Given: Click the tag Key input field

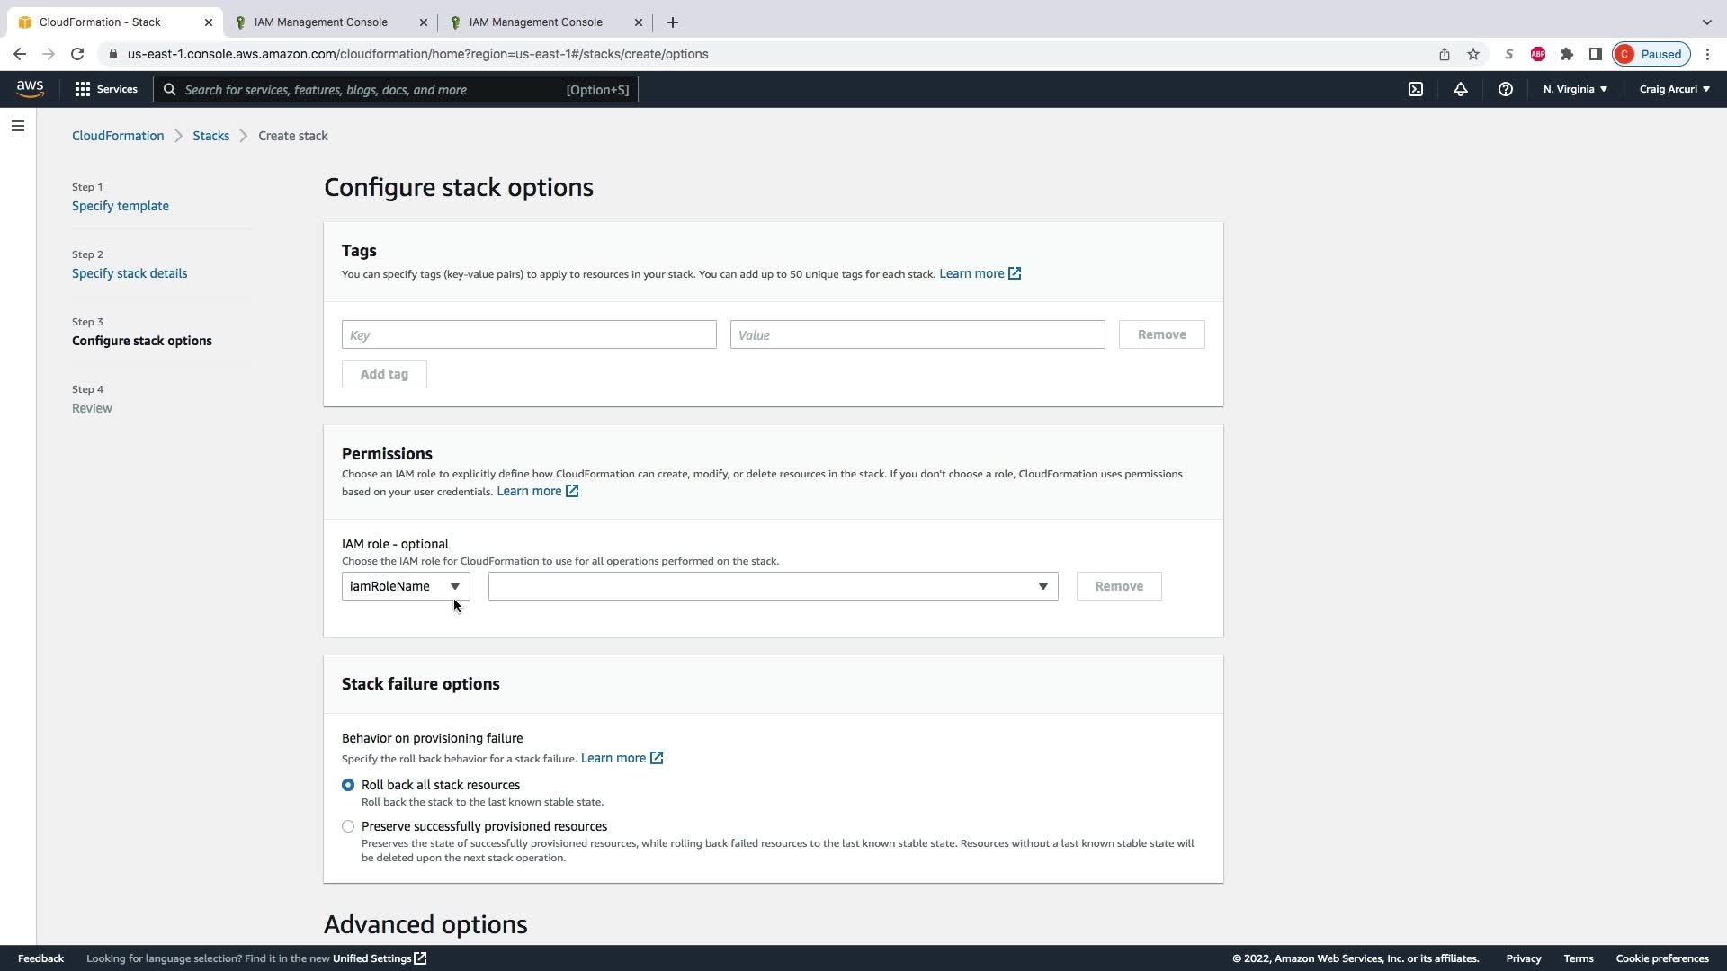Looking at the screenshot, I should (x=529, y=334).
